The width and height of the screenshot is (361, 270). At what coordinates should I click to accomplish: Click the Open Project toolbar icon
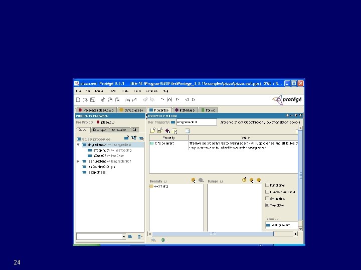click(x=85, y=99)
